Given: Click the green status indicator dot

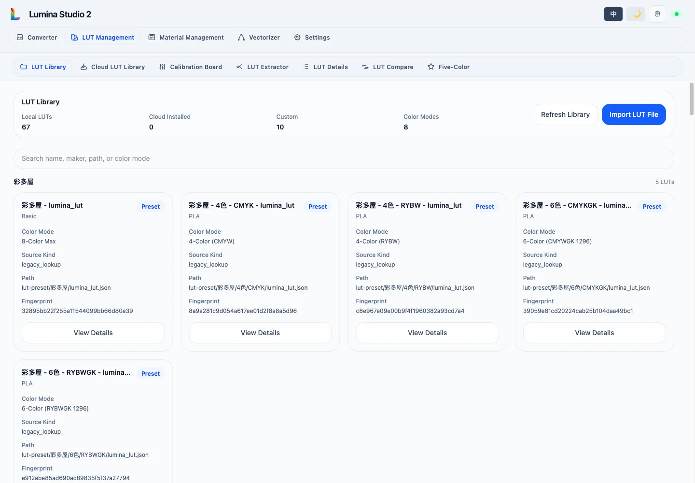Looking at the screenshot, I should point(677,14).
